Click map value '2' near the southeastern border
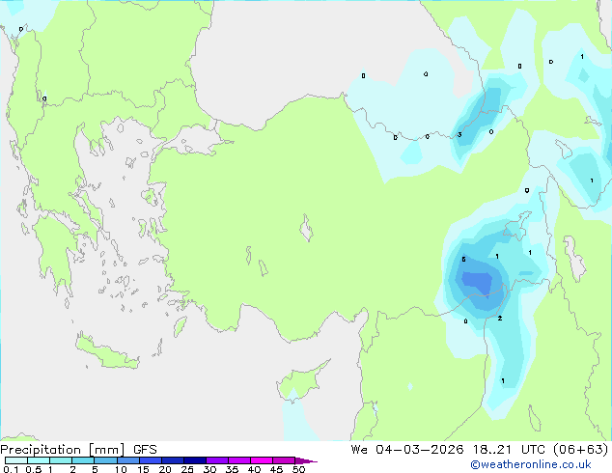The width and height of the screenshot is (612, 473). click(500, 319)
